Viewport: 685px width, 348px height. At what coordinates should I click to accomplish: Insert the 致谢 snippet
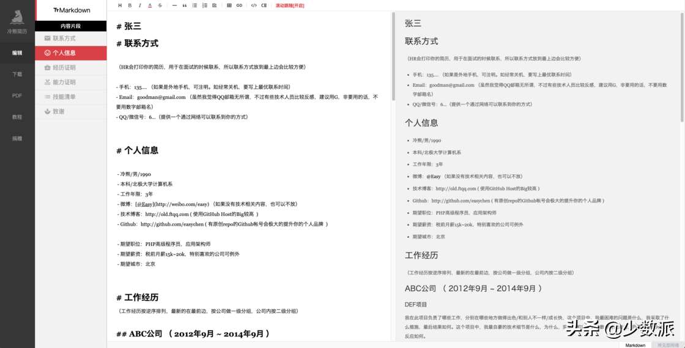(x=71, y=111)
